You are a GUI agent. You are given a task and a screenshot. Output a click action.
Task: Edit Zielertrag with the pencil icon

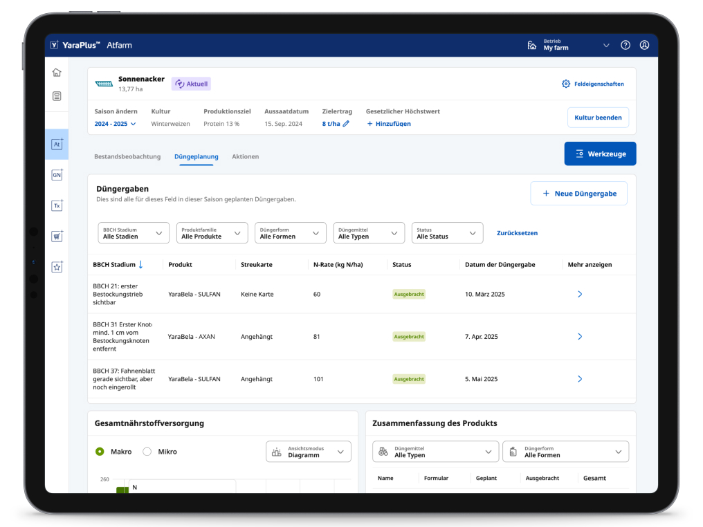[x=346, y=124]
